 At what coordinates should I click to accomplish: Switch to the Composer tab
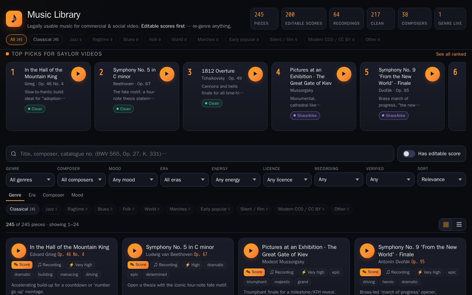53,195
